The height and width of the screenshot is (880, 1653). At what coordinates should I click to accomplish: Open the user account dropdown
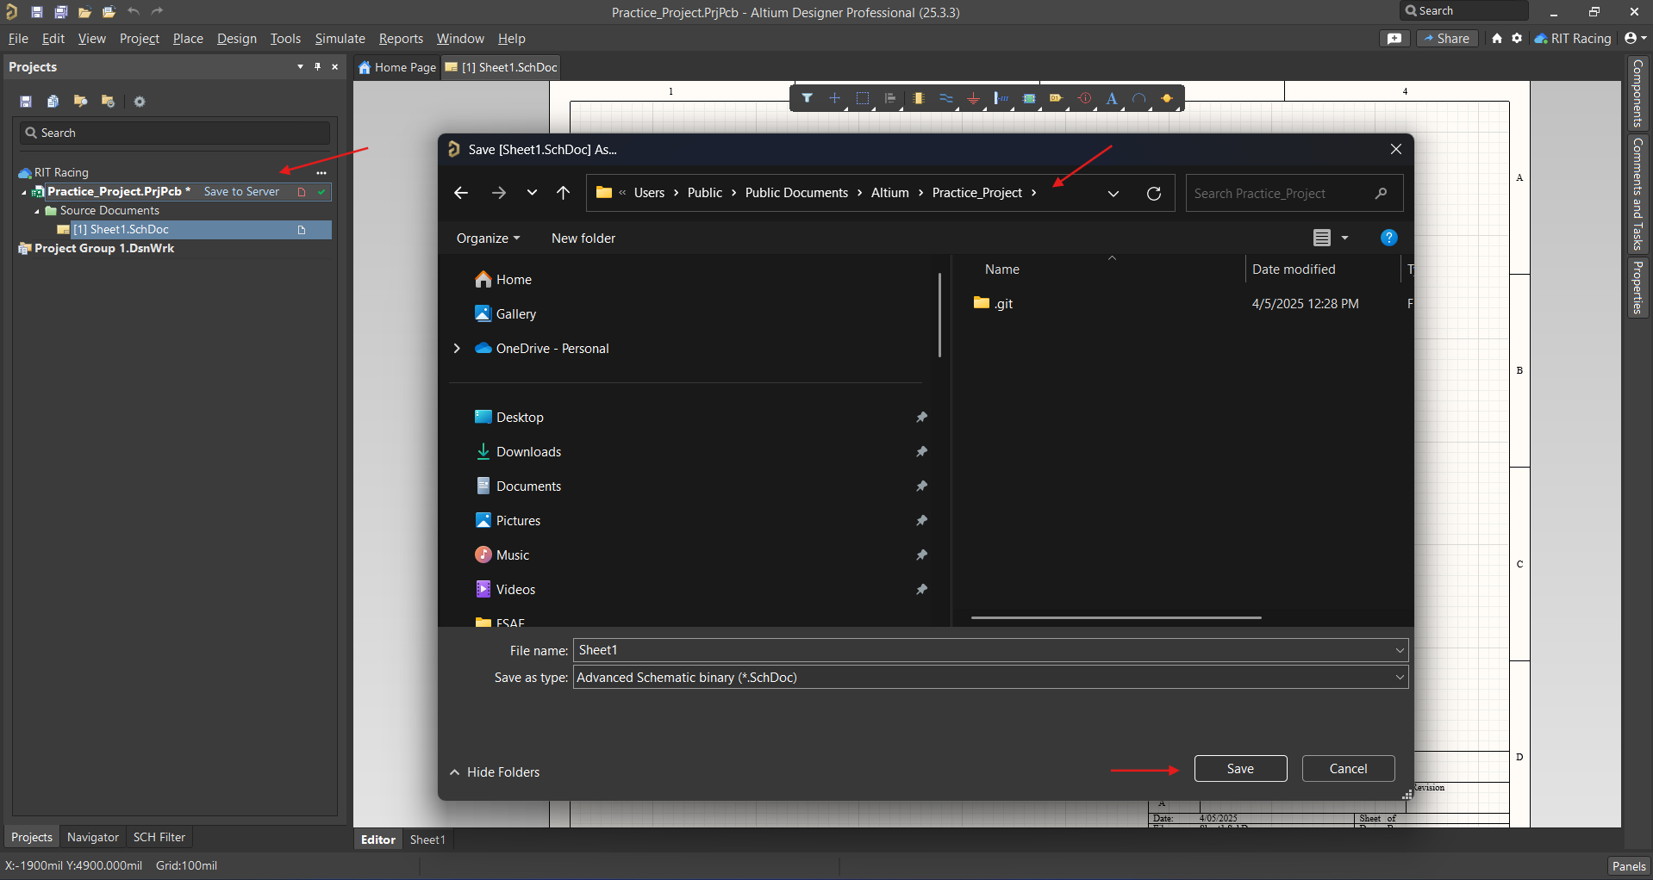coord(1635,38)
